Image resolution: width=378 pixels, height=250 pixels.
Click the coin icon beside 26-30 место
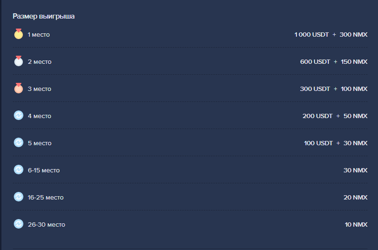coord(18,224)
